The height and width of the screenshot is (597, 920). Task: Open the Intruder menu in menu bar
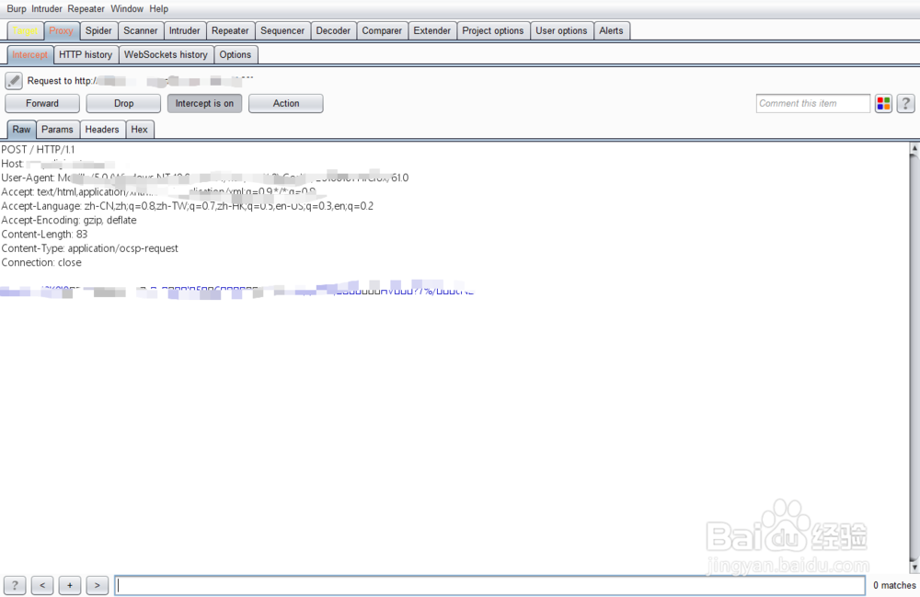[x=47, y=9]
